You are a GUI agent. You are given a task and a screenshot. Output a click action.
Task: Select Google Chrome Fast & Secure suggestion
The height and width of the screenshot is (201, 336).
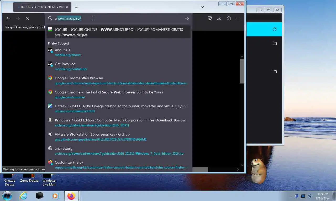tap(118, 94)
